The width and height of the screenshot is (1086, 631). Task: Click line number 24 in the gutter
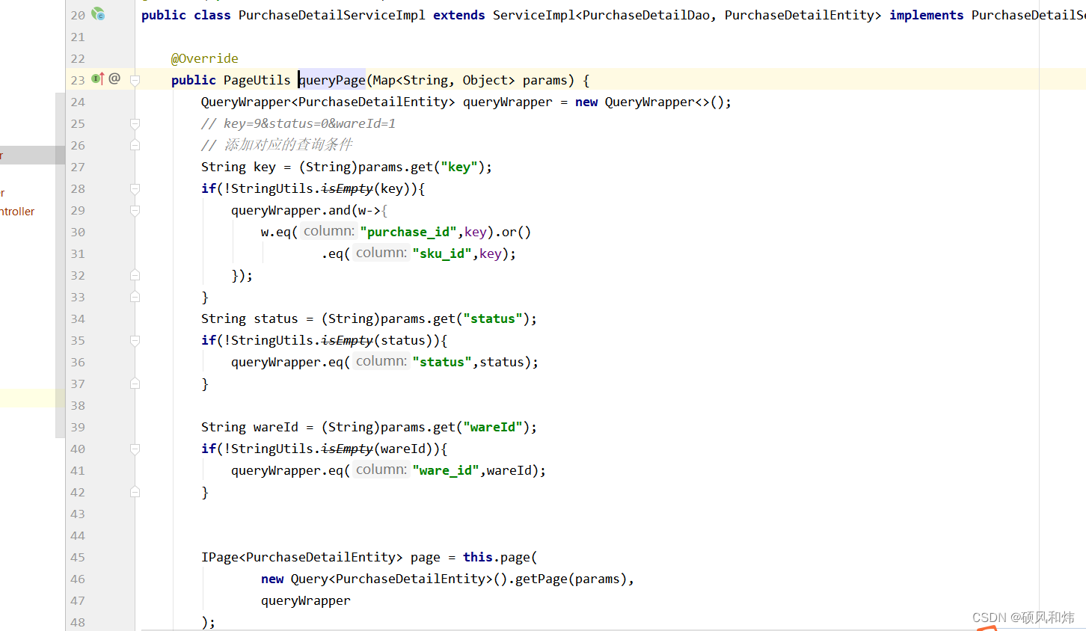click(x=78, y=102)
